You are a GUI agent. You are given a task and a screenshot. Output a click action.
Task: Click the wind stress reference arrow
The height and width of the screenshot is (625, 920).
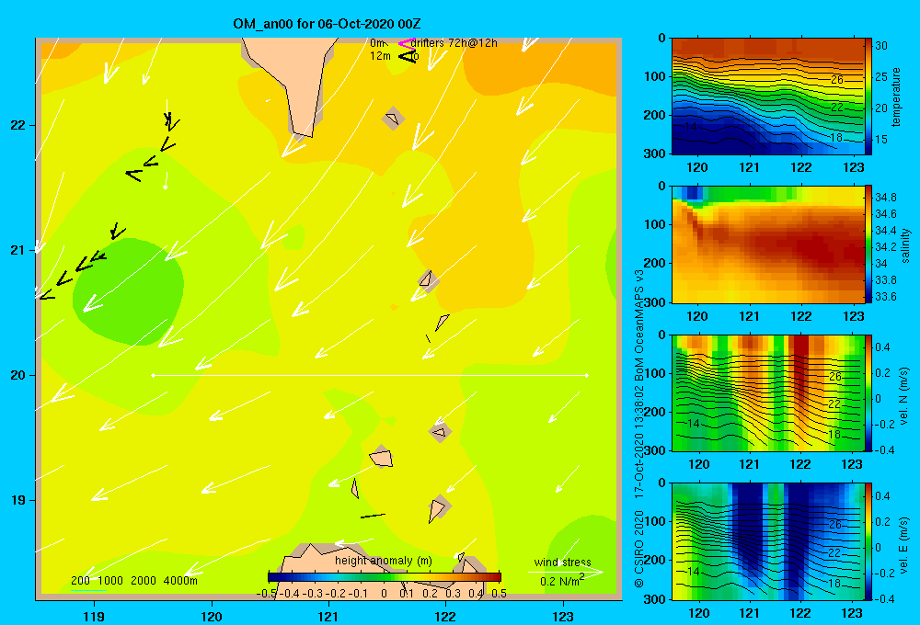[565, 572]
